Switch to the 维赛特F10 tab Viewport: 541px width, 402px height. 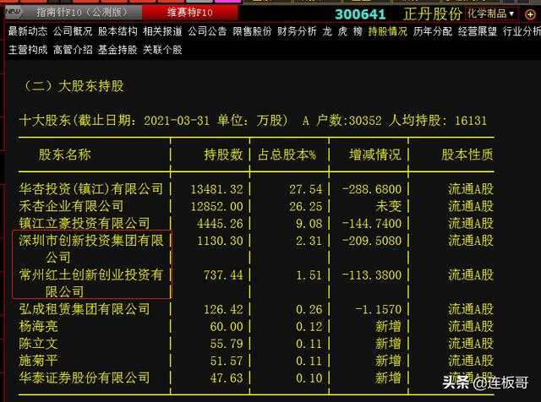(189, 13)
